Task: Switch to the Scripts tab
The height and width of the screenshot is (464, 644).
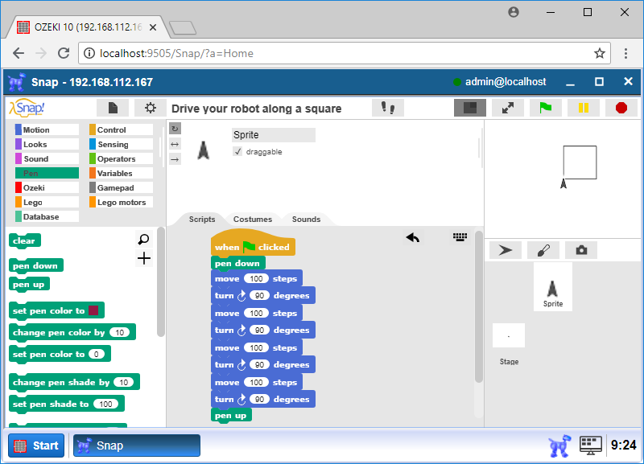Action: (x=202, y=219)
